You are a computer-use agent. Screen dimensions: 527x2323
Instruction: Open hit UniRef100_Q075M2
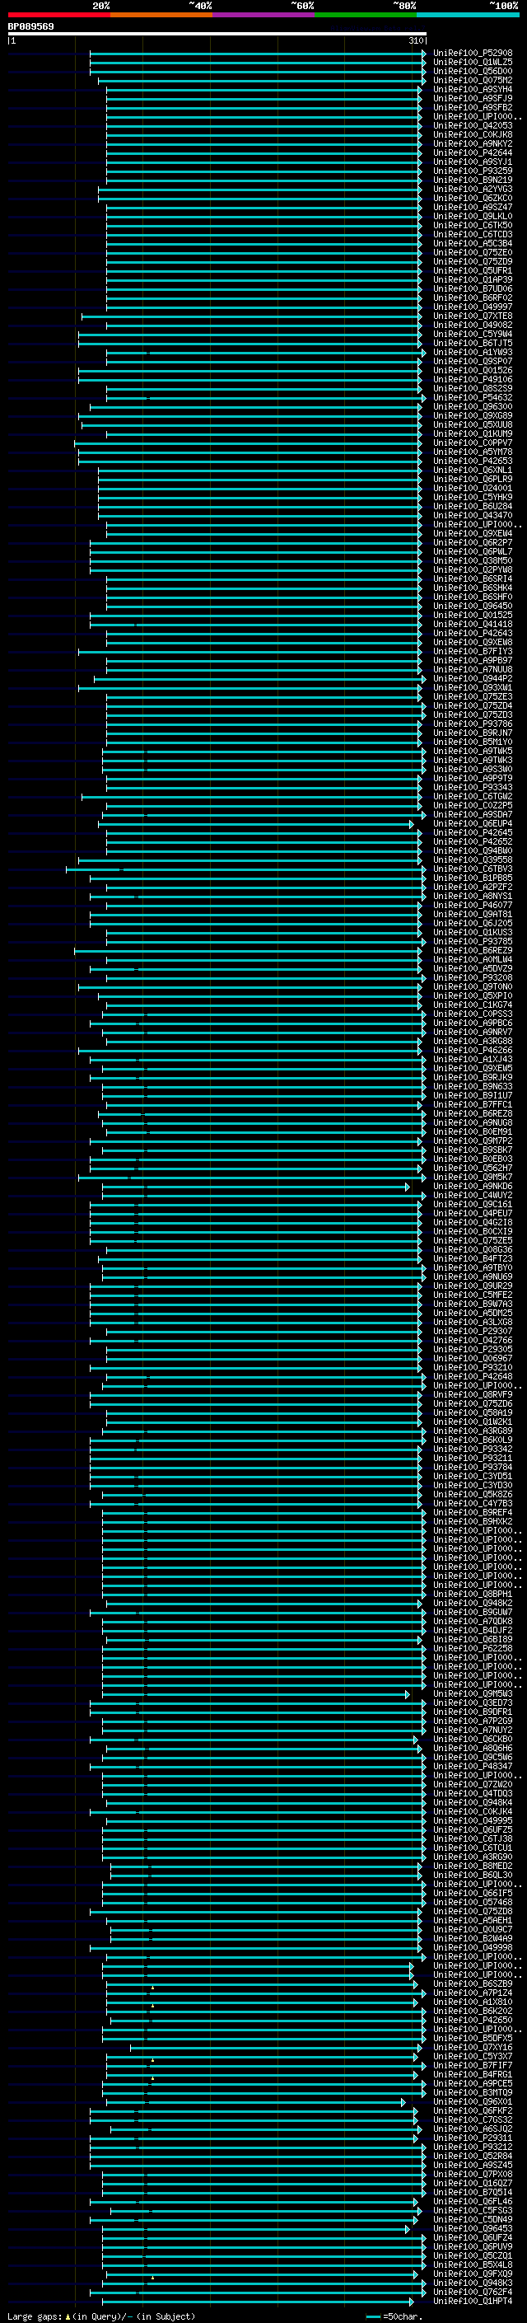473,80
